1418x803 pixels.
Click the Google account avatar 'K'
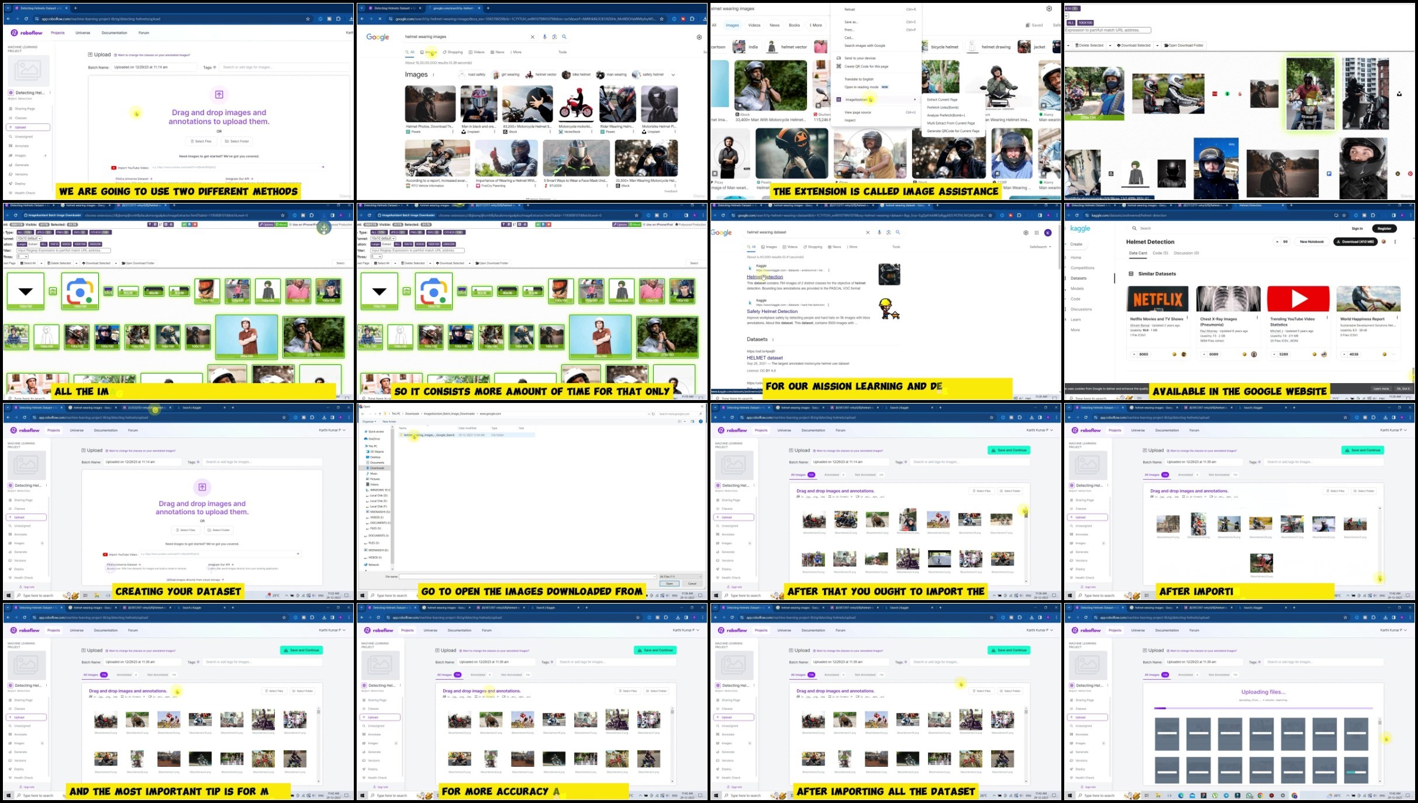1048,233
